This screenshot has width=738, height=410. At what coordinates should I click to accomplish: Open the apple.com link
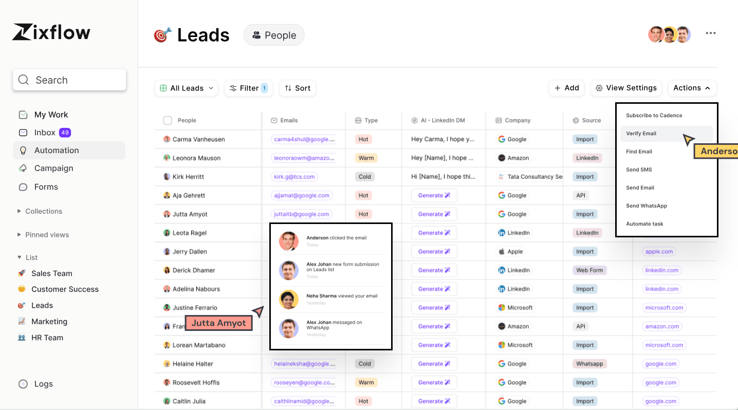point(659,251)
